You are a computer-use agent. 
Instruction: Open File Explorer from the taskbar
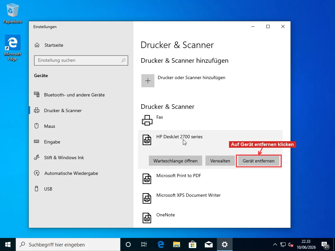[x=176, y=244]
